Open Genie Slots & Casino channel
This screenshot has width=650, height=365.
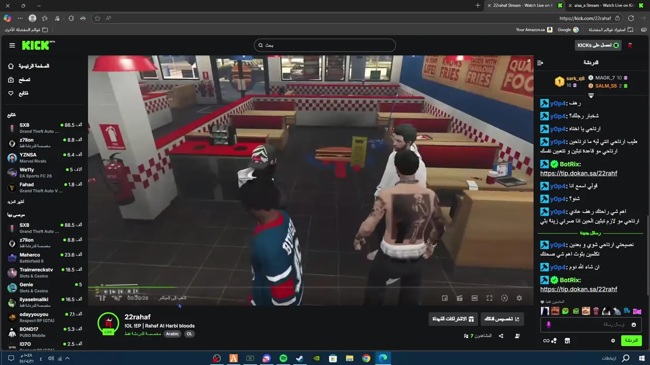(x=45, y=287)
